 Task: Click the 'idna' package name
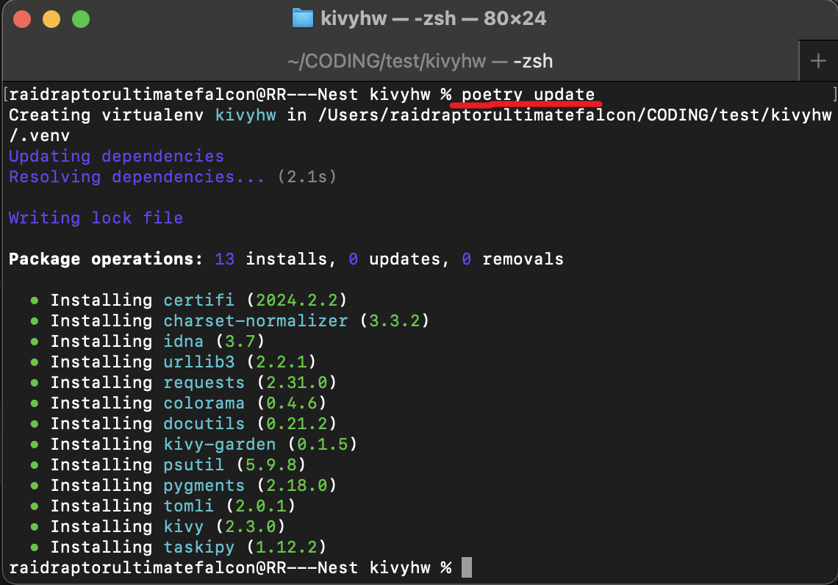tap(183, 342)
